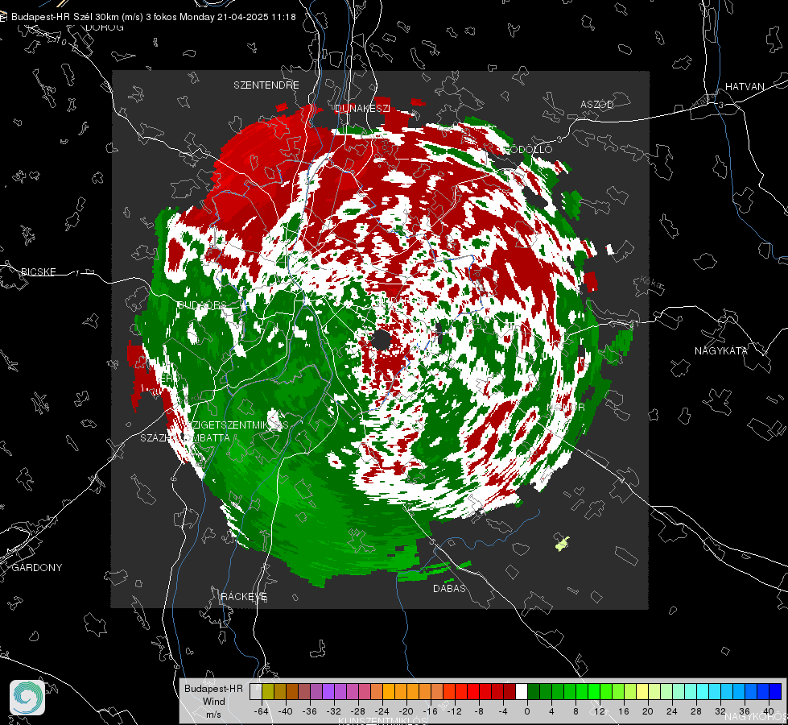Click the DUNAKESZI label on the map
Viewport: 788px width, 725px height.
pos(362,108)
